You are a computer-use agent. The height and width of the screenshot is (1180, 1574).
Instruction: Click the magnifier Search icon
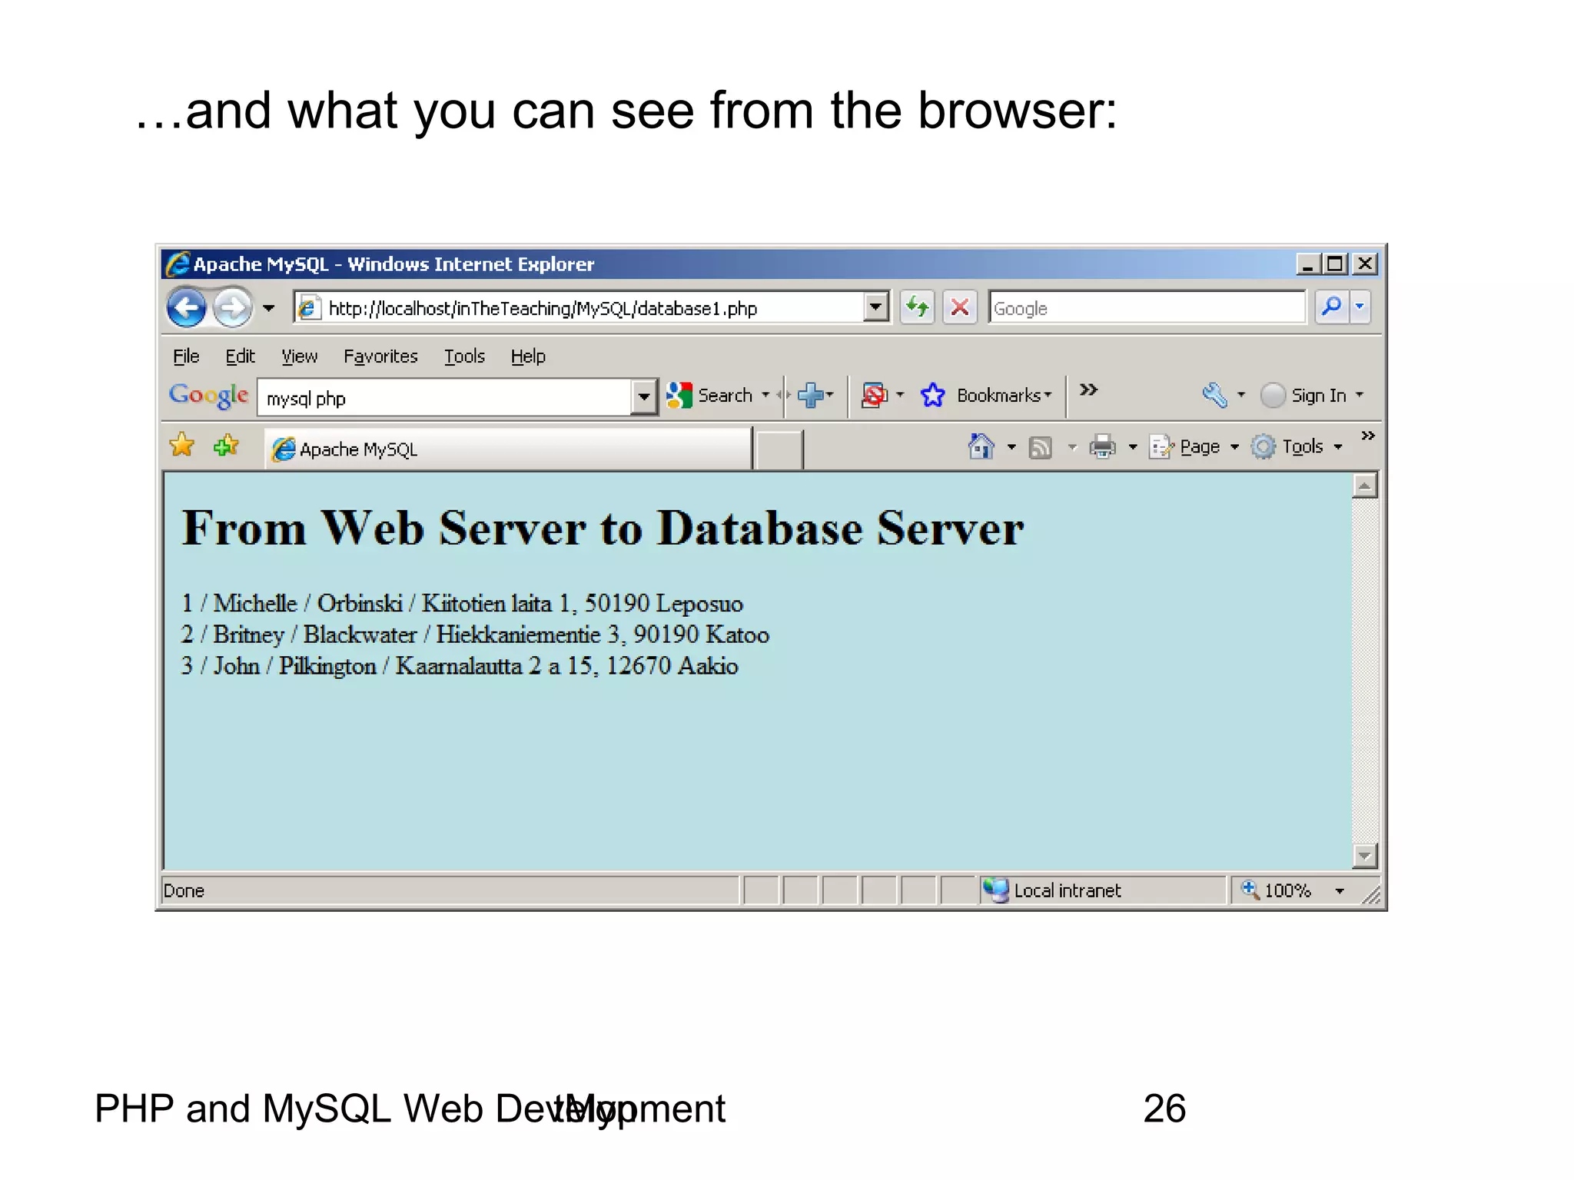tap(1331, 307)
